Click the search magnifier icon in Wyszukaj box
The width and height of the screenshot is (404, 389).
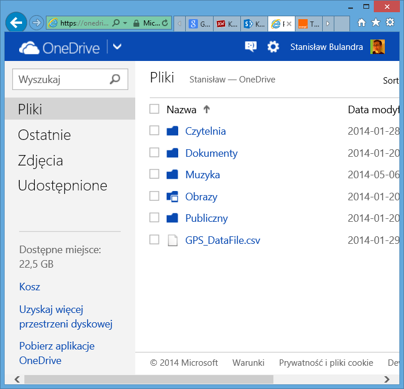click(115, 80)
